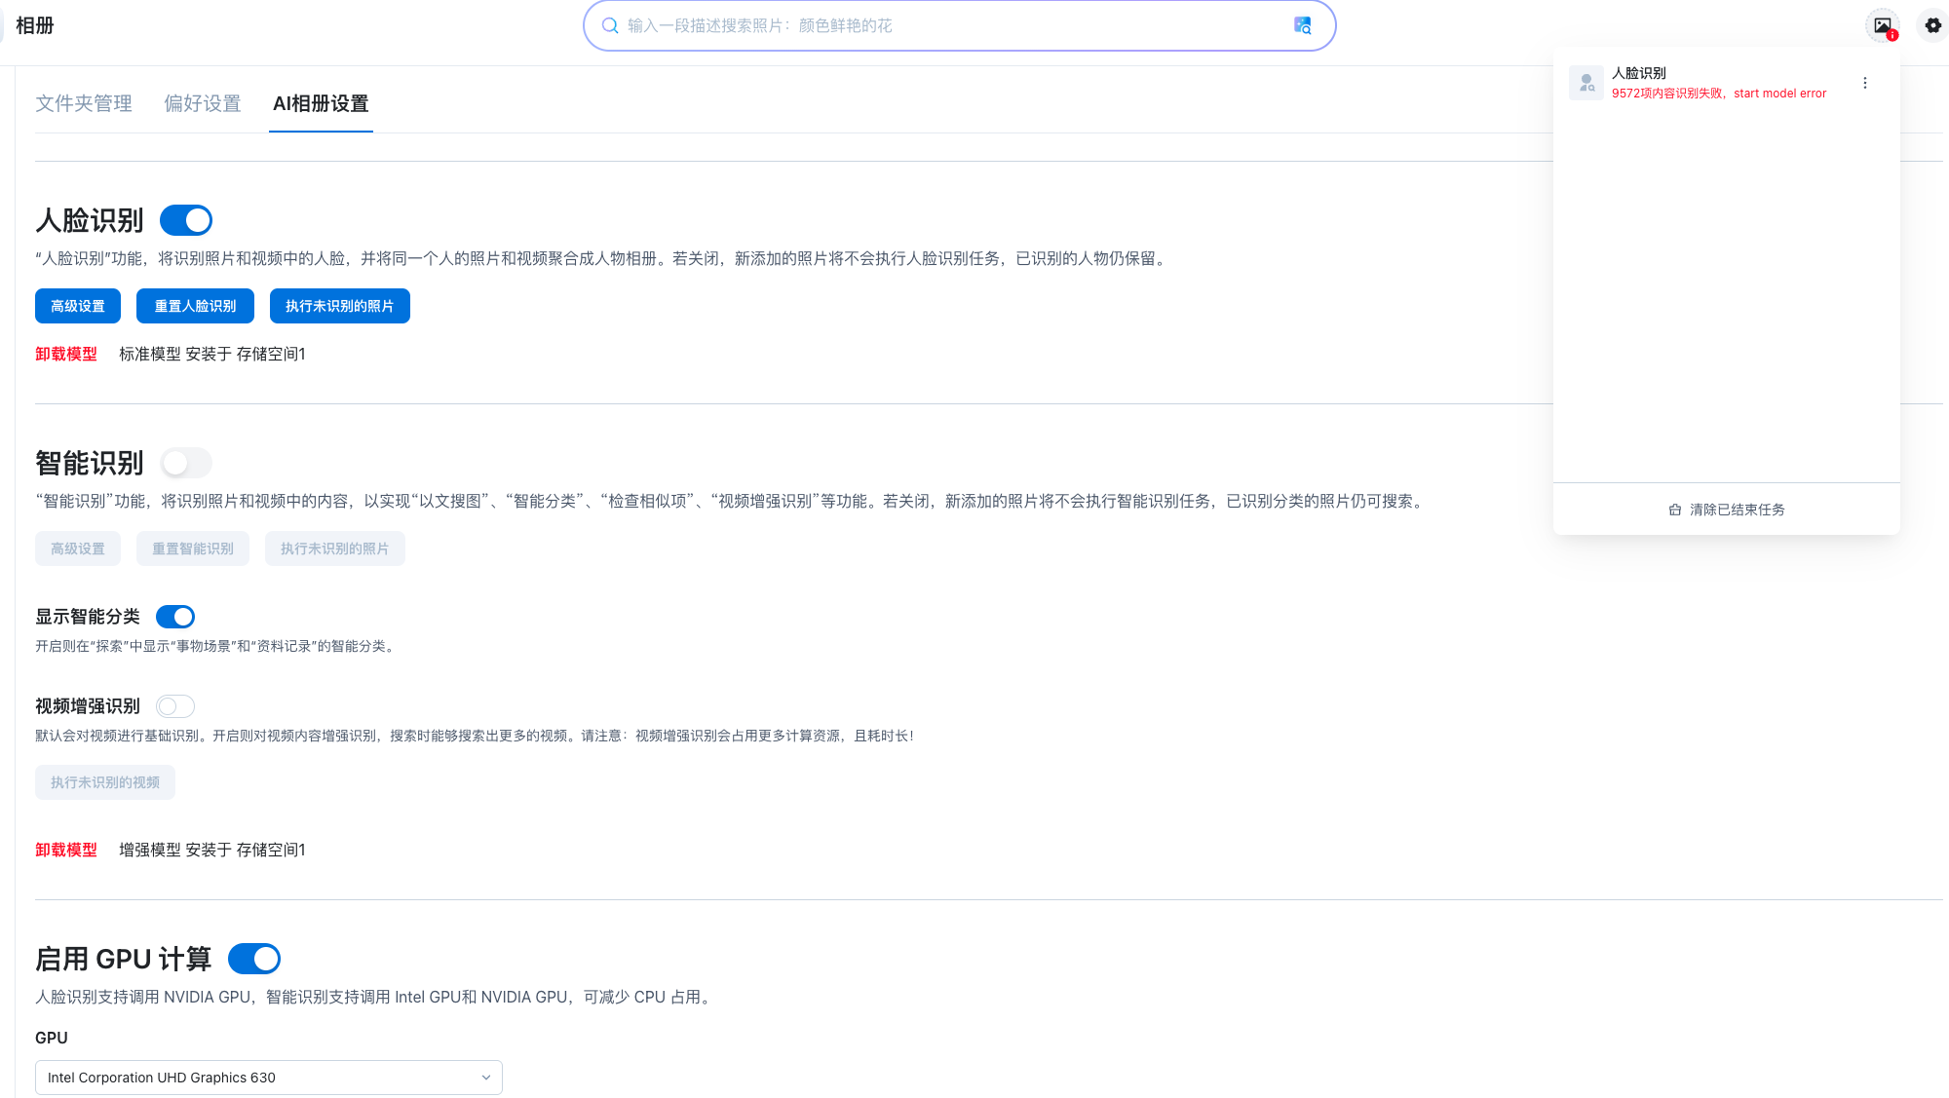Image resolution: width=1949 pixels, height=1098 pixels.
Task: Click 高级设置 button under 人脸识别
Action: [x=78, y=306]
